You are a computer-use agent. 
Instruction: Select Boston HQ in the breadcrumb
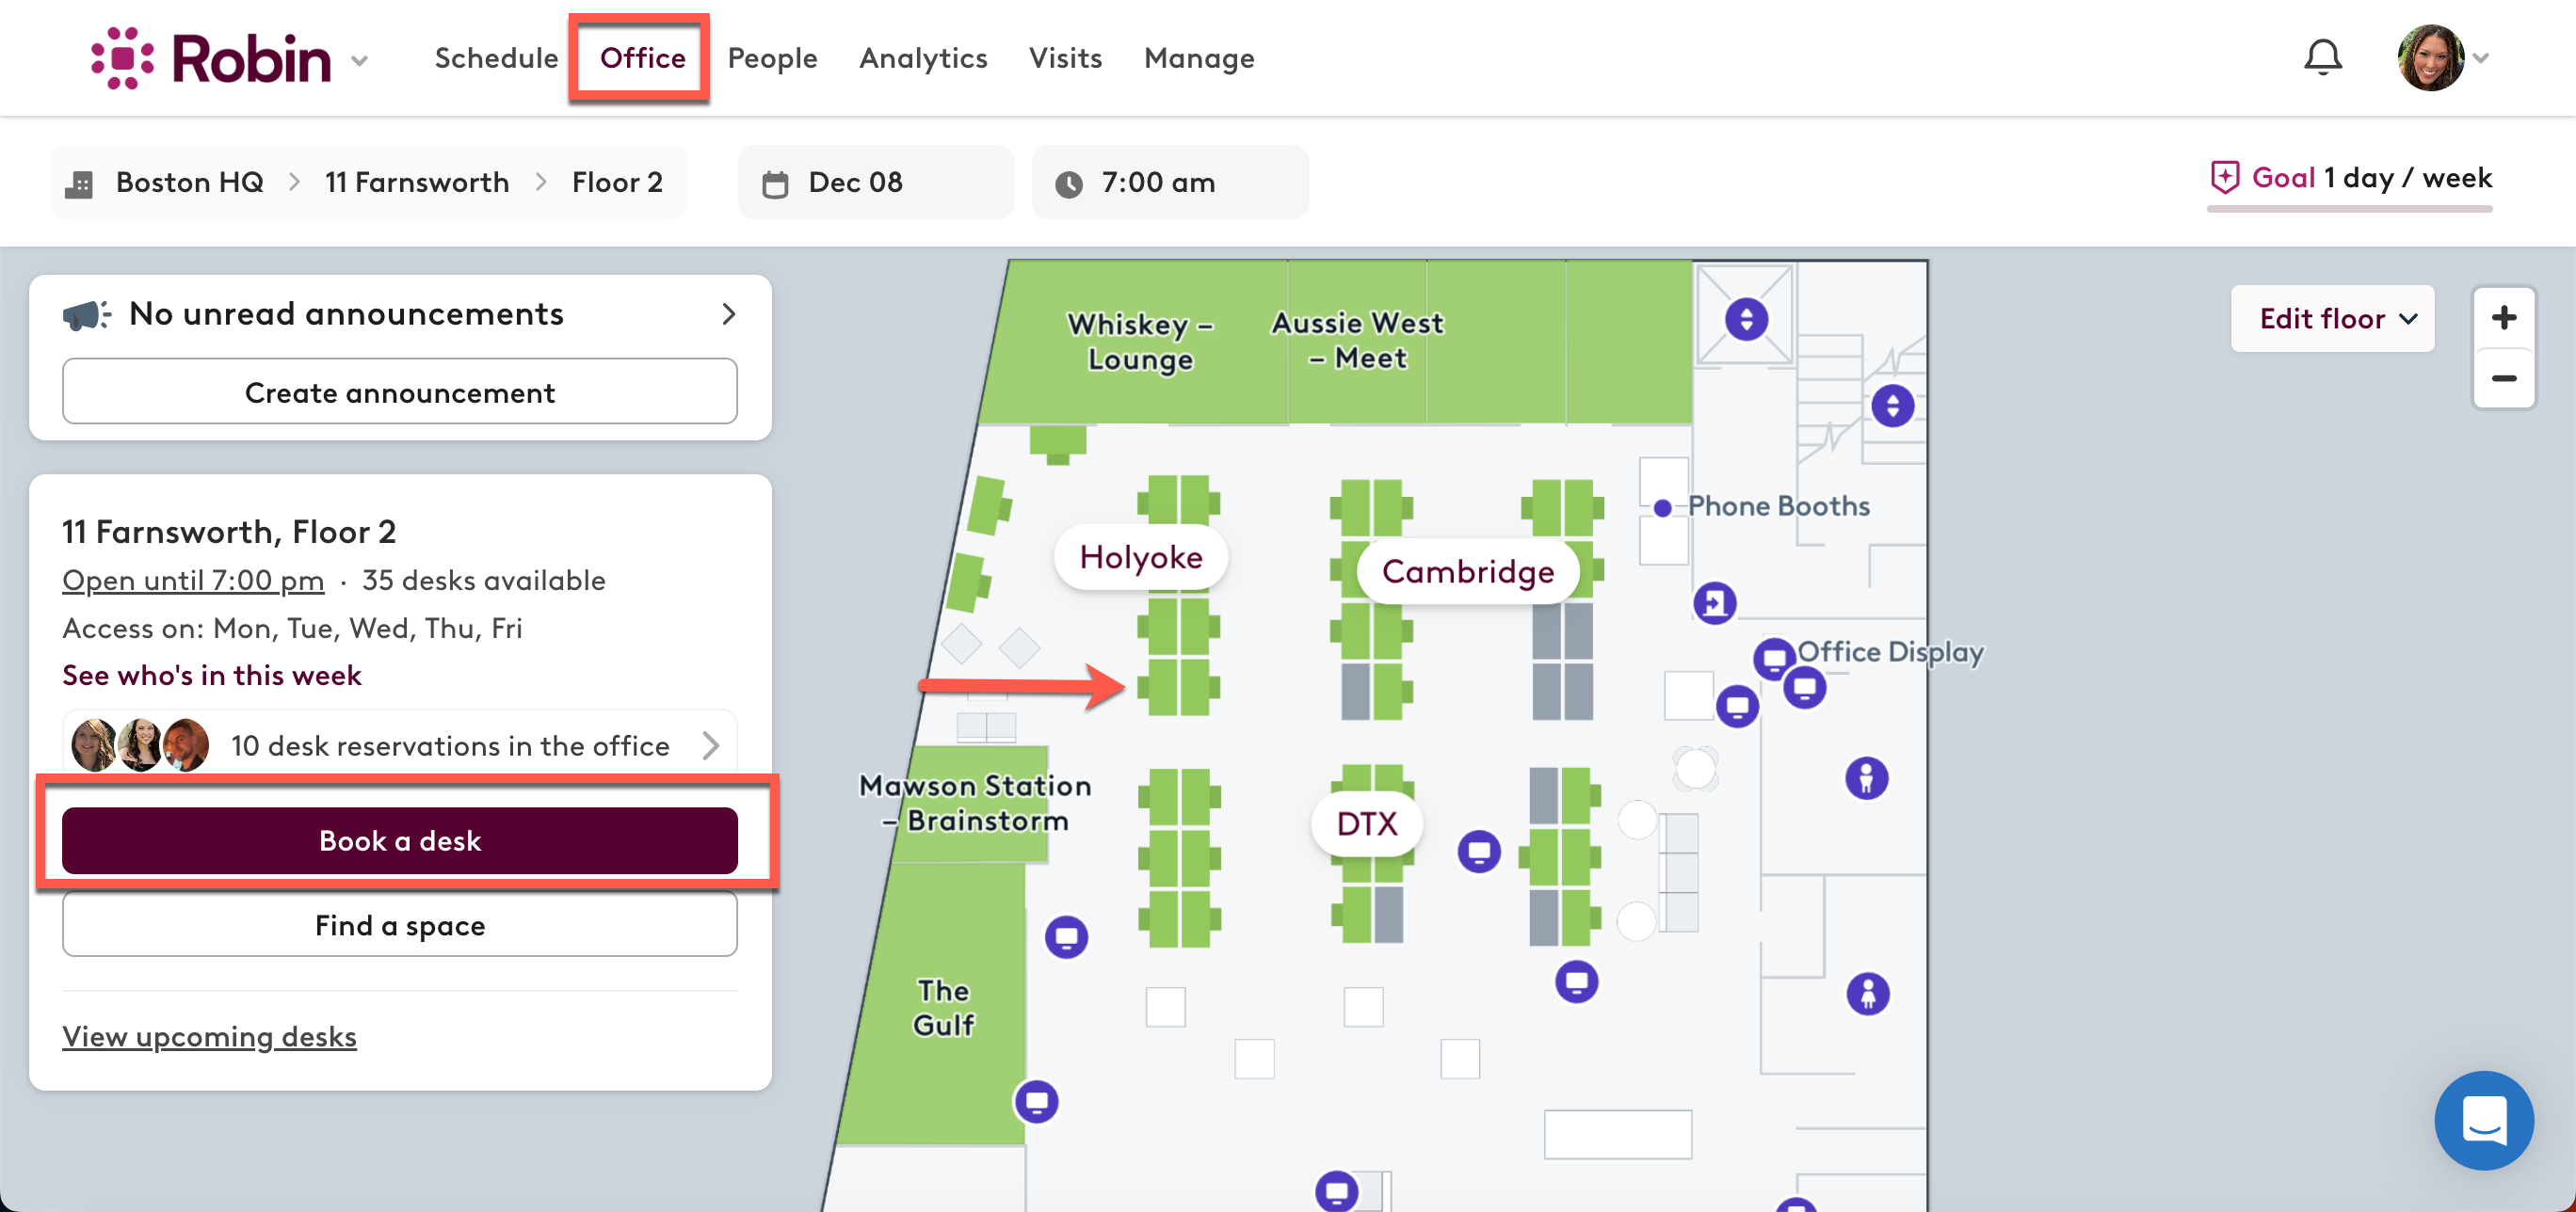click(x=189, y=182)
